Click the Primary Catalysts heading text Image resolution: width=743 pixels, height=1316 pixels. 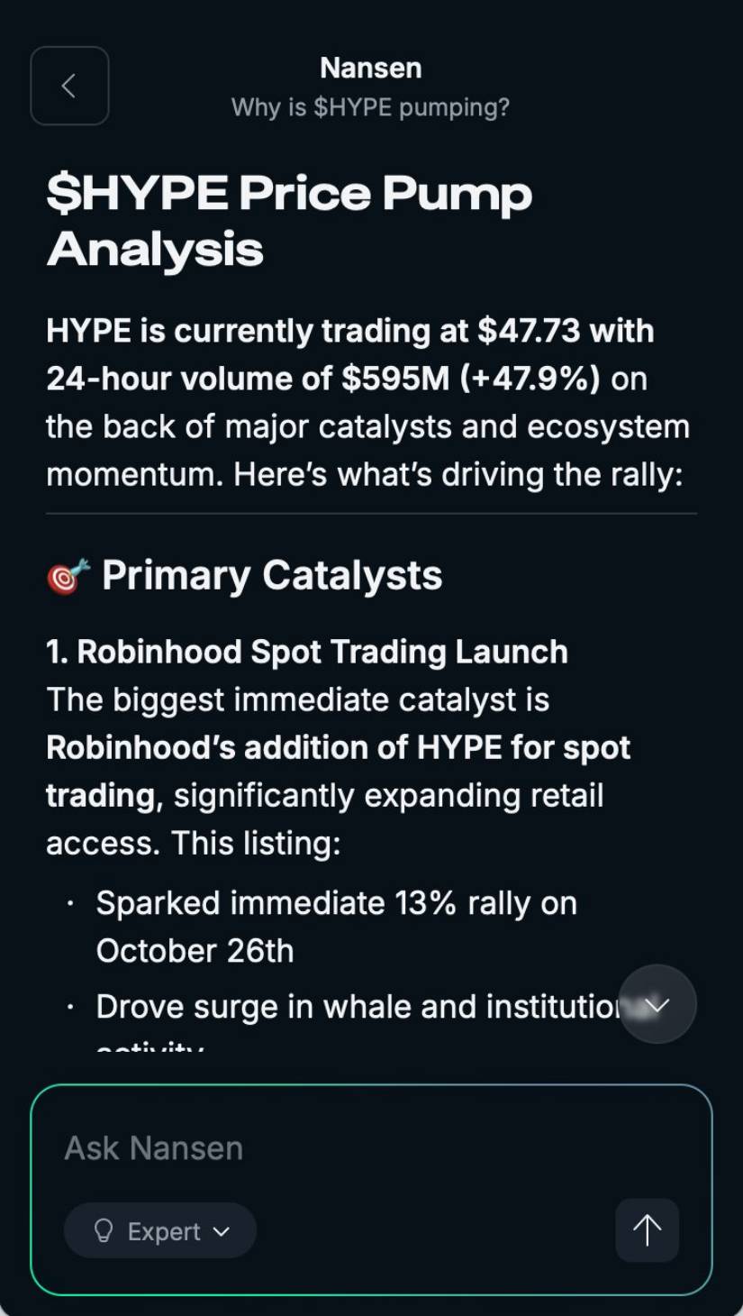tap(272, 575)
